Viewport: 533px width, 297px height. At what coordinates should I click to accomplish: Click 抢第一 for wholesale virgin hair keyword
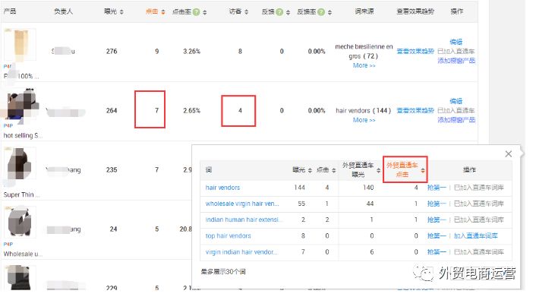pyautogui.click(x=437, y=204)
